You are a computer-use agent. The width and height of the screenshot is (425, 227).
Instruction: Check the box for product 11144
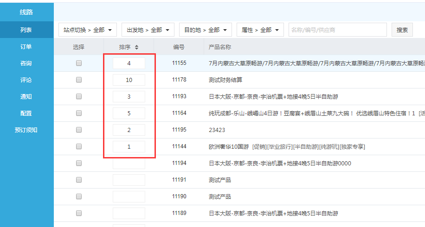click(79, 146)
